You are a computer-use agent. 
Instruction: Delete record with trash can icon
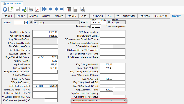69,9
